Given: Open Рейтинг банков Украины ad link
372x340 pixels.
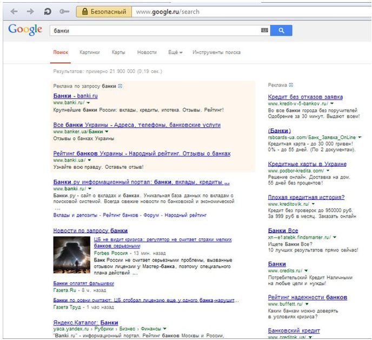Looking at the screenshot, I should [142, 153].
